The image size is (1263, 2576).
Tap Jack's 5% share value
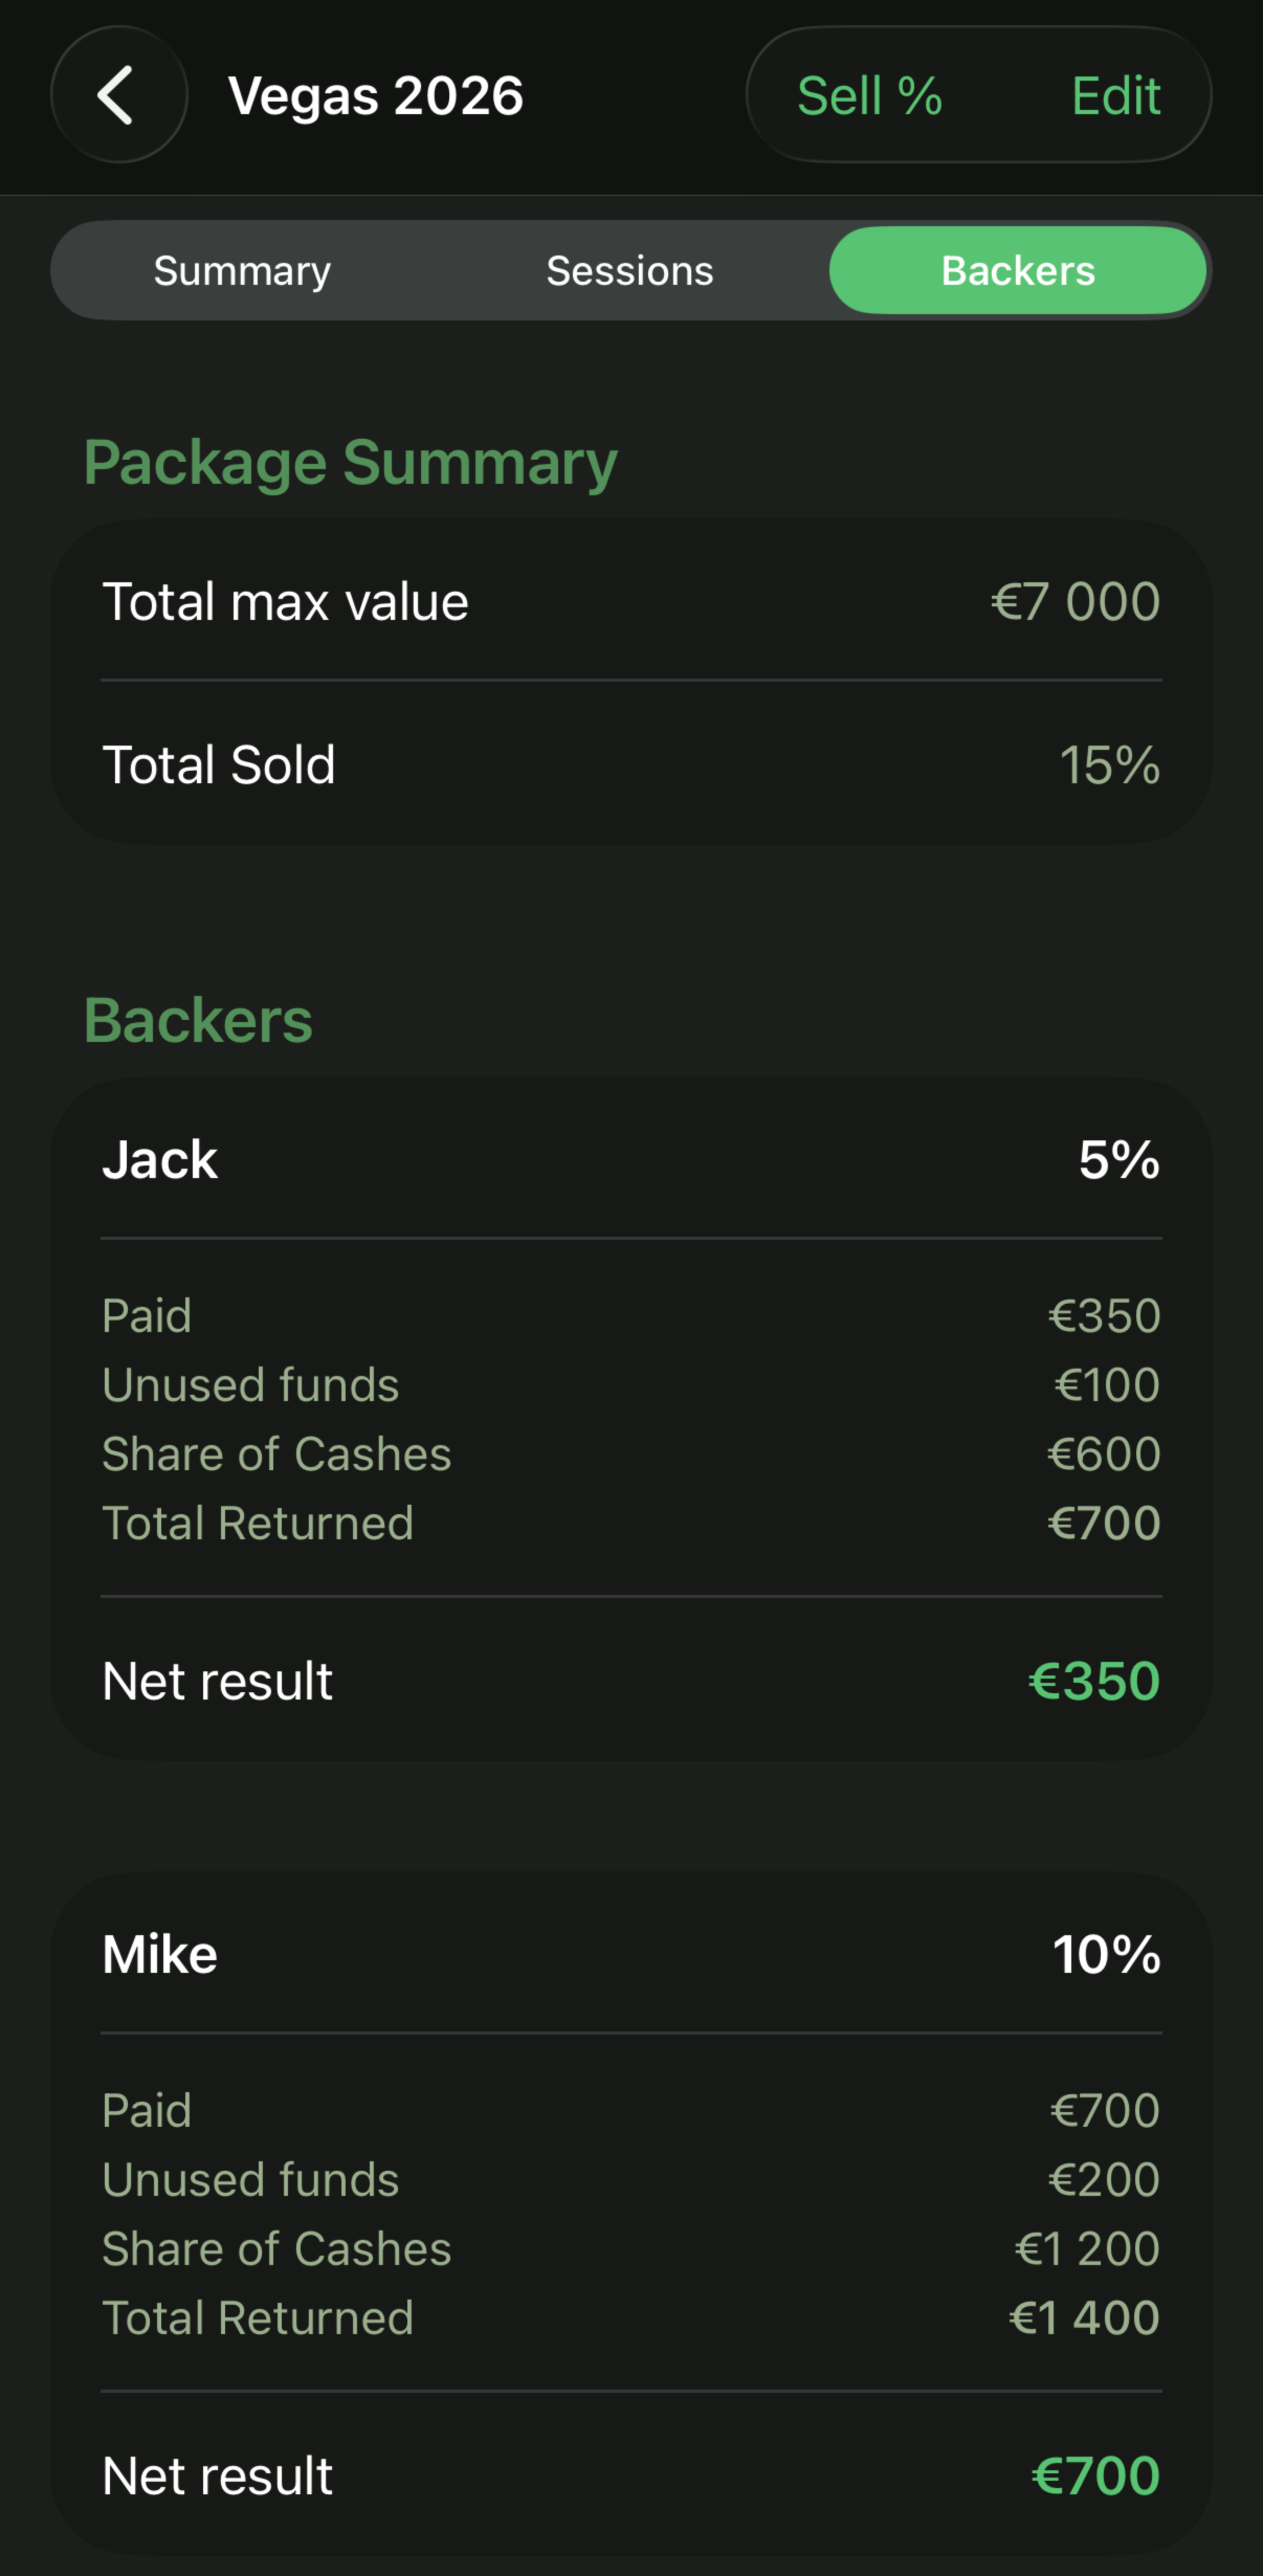pos(1118,1160)
